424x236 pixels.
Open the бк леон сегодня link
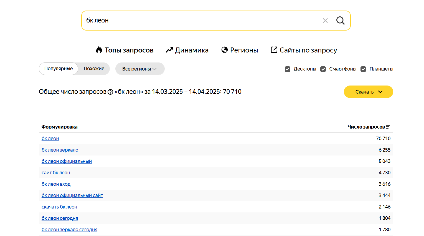point(60,218)
